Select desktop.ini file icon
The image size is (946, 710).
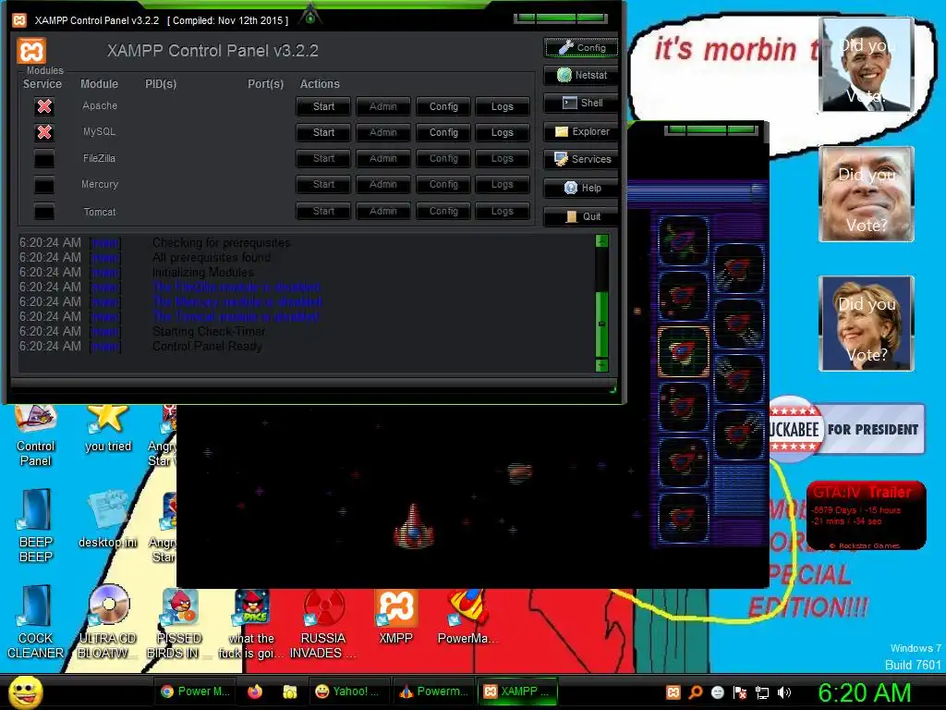coord(108,520)
